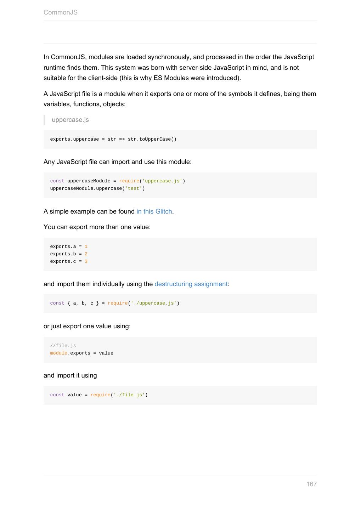Click the "Any JavaScript file can import" sentence
The image size is (361, 510).
(x=117, y=162)
